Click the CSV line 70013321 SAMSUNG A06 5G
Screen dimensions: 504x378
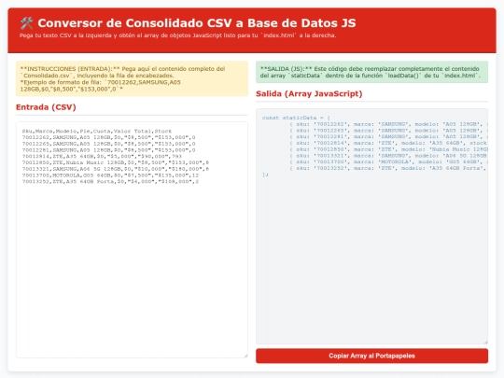116,169
